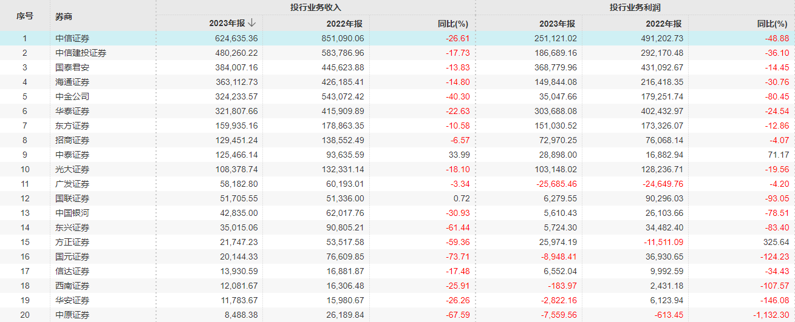This screenshot has height=322, width=795.
Task: Sort by 2022年报 under 投行业务利润
Action: 664,24
